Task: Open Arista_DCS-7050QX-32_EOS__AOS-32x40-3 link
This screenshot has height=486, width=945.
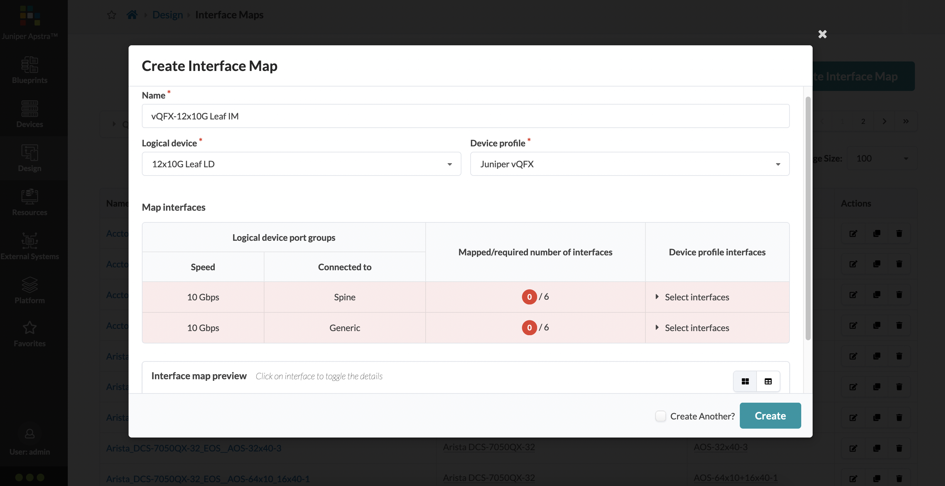Action: 194,448
